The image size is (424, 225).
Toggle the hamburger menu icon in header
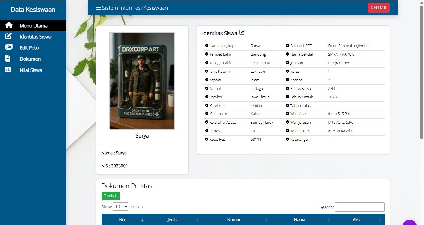[x=98, y=8]
